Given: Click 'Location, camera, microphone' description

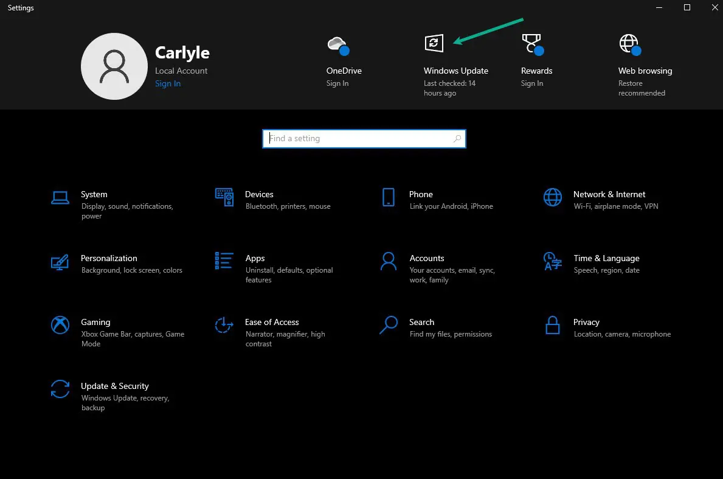Looking at the screenshot, I should pyautogui.click(x=622, y=334).
